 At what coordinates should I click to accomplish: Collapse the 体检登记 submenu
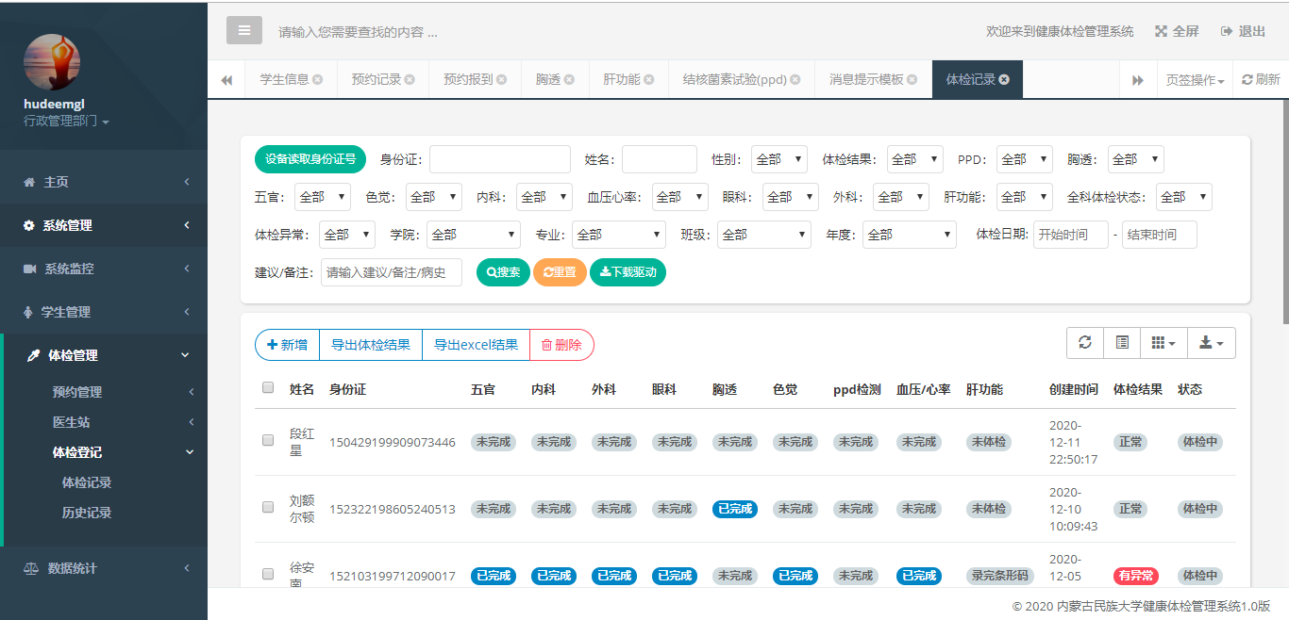point(106,452)
